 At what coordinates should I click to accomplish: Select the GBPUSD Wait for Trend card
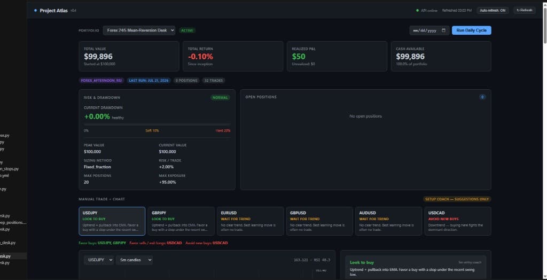pyautogui.click(x=319, y=221)
